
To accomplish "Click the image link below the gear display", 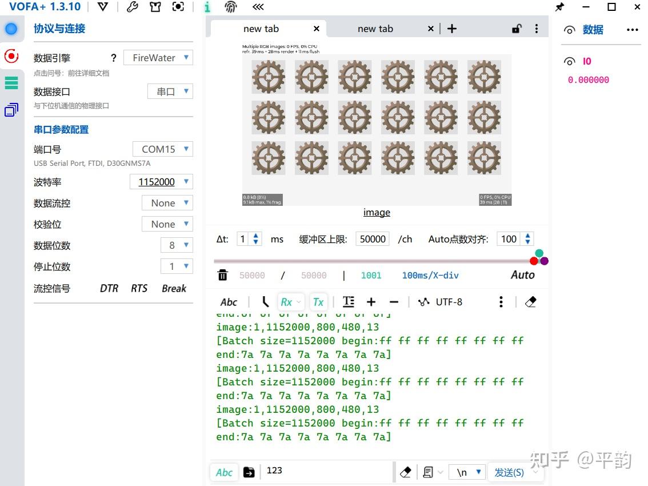I will tap(377, 212).
